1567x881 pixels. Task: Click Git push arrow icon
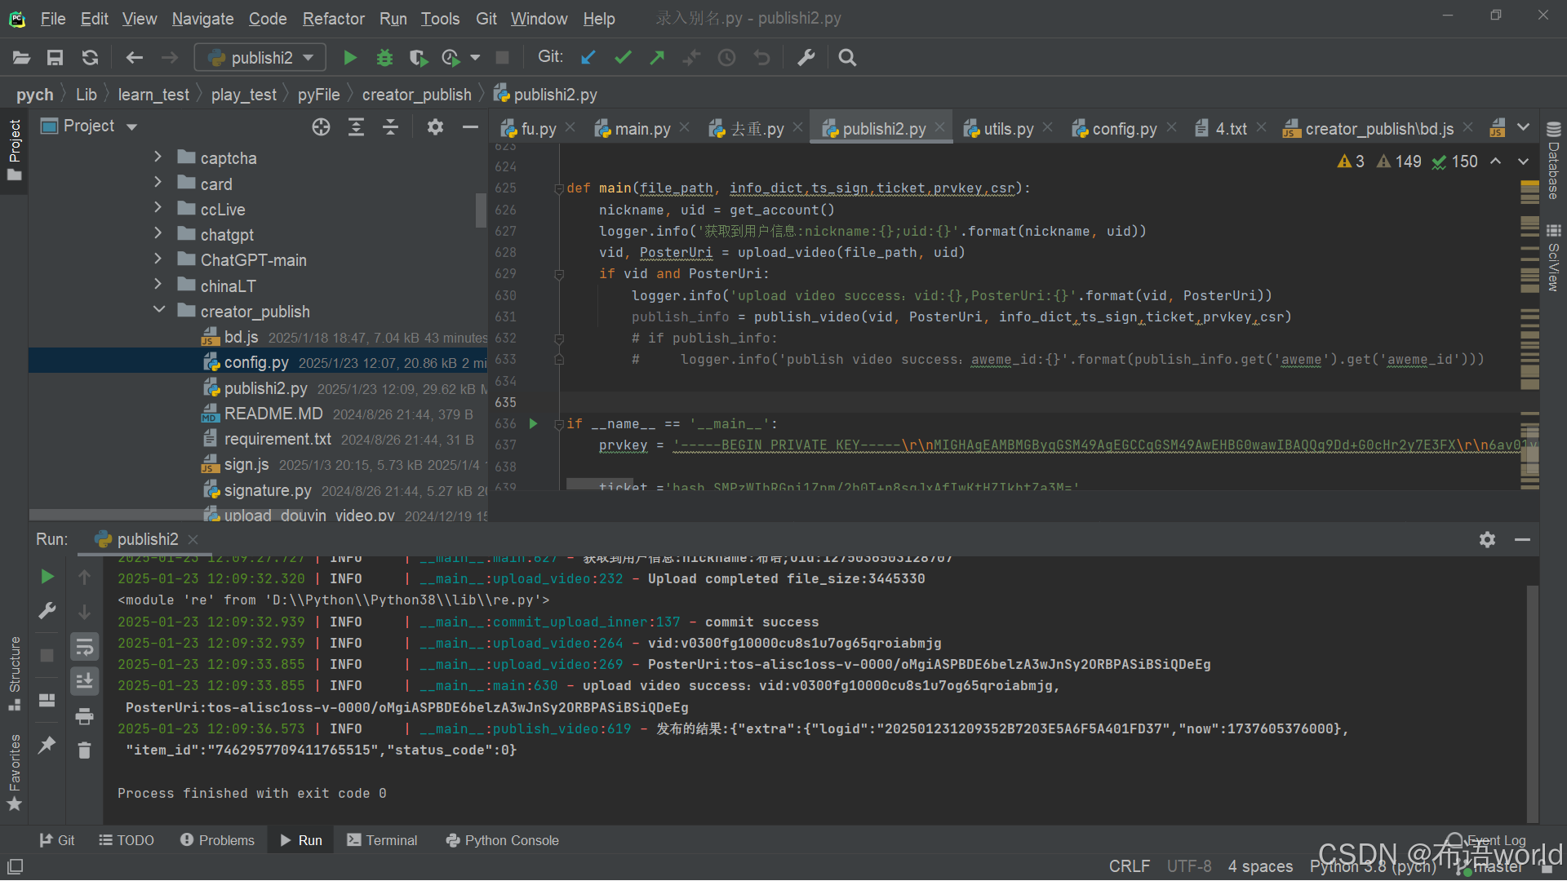657,58
